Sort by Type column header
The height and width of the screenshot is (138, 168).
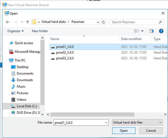point(157,39)
